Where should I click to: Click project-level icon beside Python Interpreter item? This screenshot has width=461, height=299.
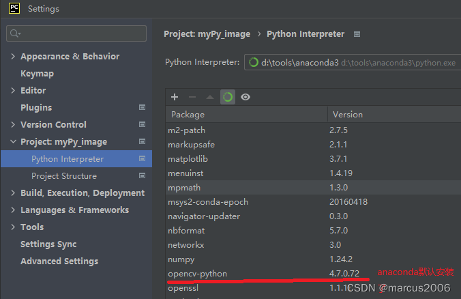coord(142,159)
